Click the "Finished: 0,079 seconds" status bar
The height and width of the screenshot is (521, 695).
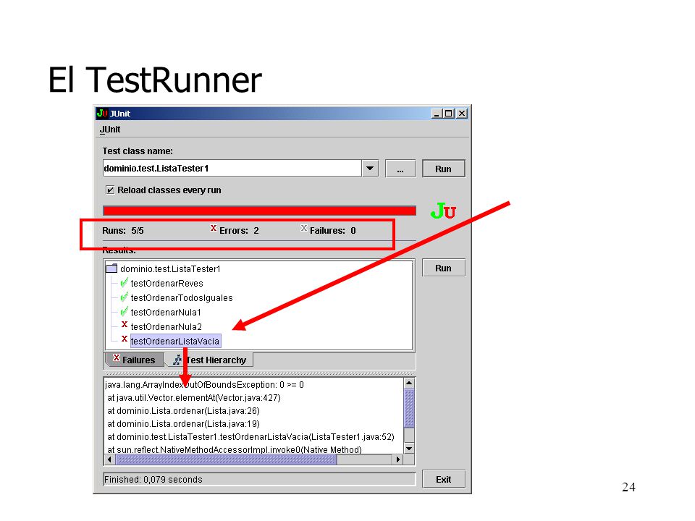tap(259, 479)
